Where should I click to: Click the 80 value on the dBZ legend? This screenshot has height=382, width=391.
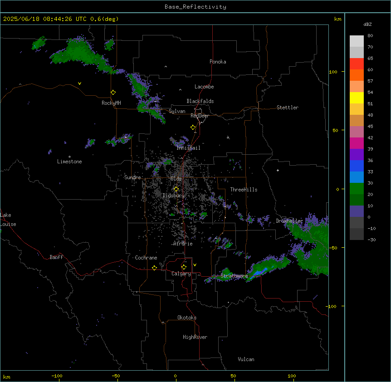click(x=370, y=36)
